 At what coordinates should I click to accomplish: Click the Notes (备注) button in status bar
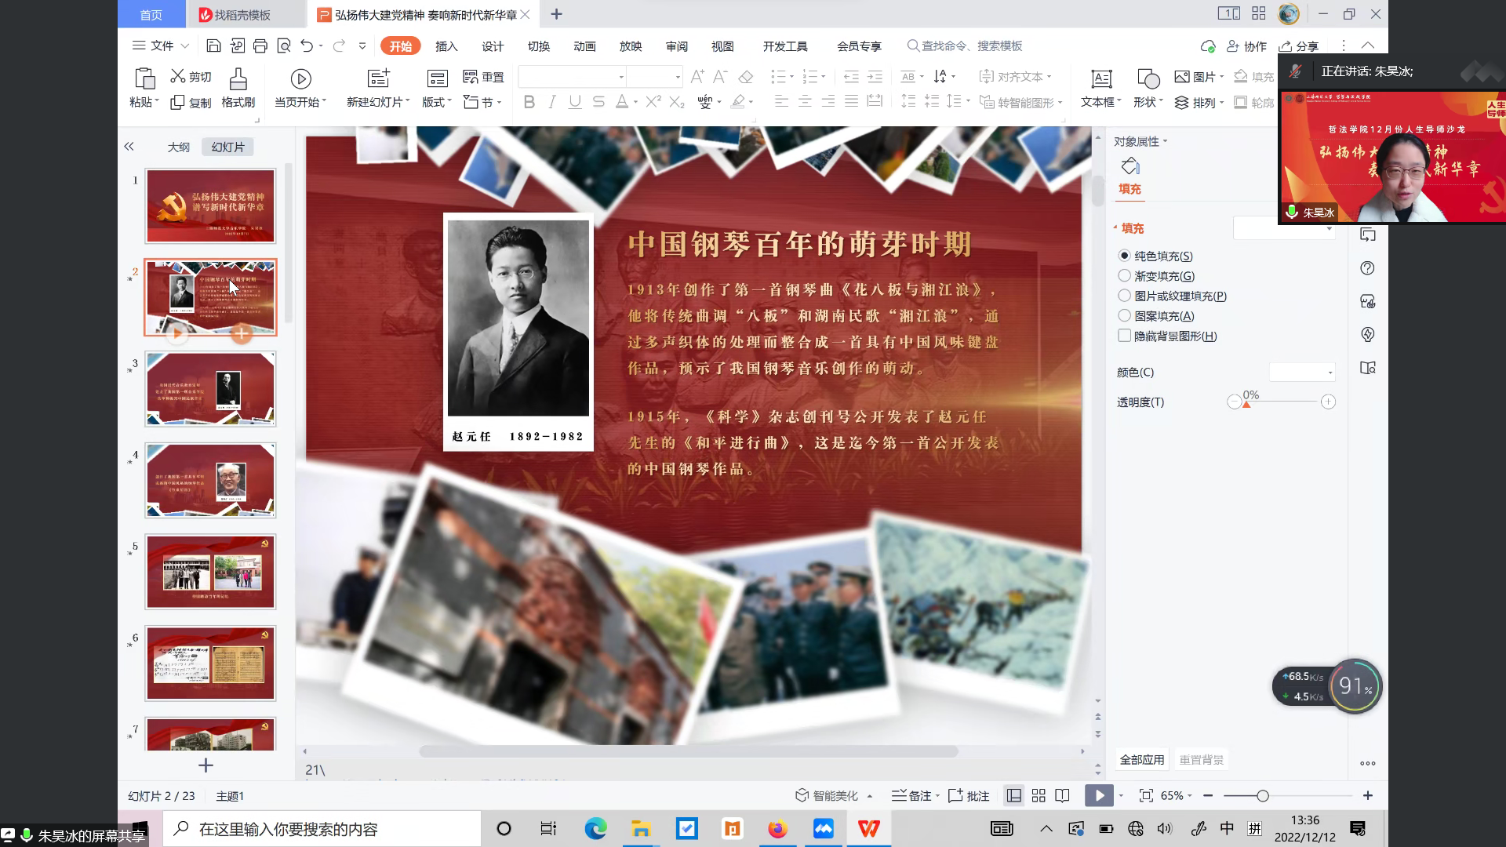(915, 796)
